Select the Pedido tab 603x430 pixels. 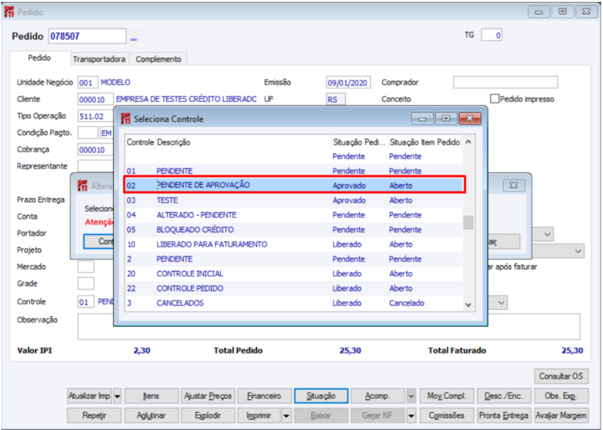click(39, 58)
